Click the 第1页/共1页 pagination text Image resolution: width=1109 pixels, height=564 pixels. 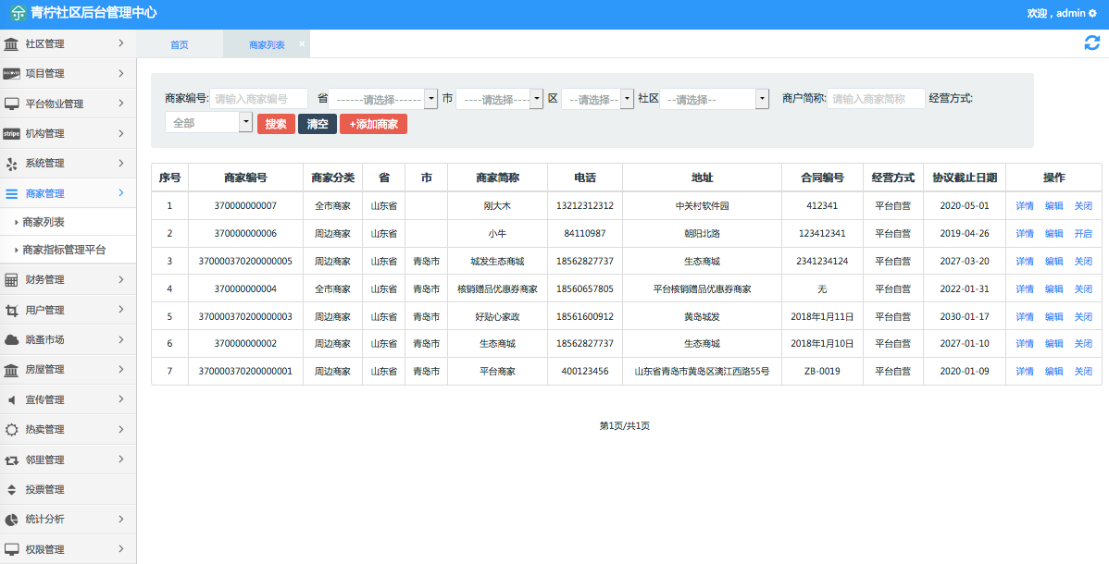(625, 426)
